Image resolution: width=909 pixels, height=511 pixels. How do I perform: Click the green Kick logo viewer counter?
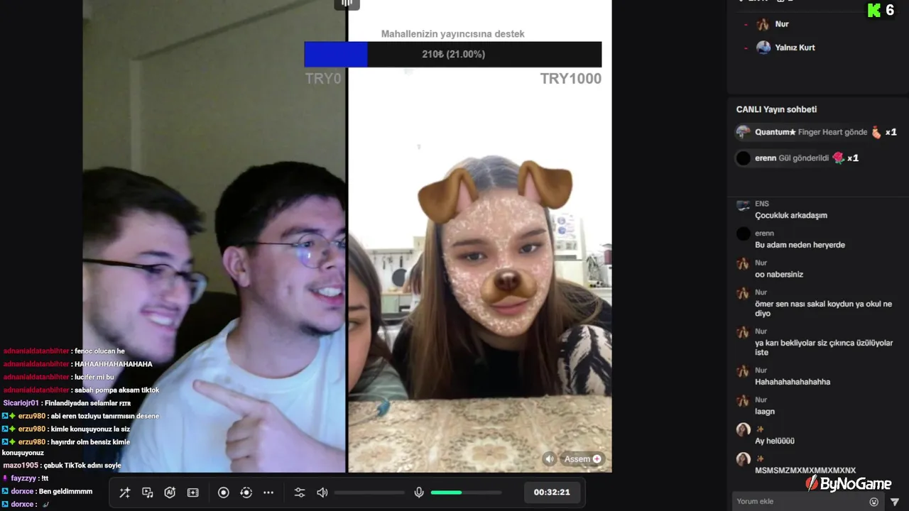point(881,10)
